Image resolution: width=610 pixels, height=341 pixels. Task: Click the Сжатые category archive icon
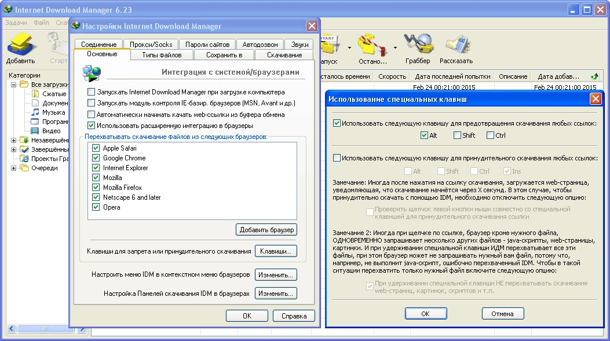(x=35, y=94)
